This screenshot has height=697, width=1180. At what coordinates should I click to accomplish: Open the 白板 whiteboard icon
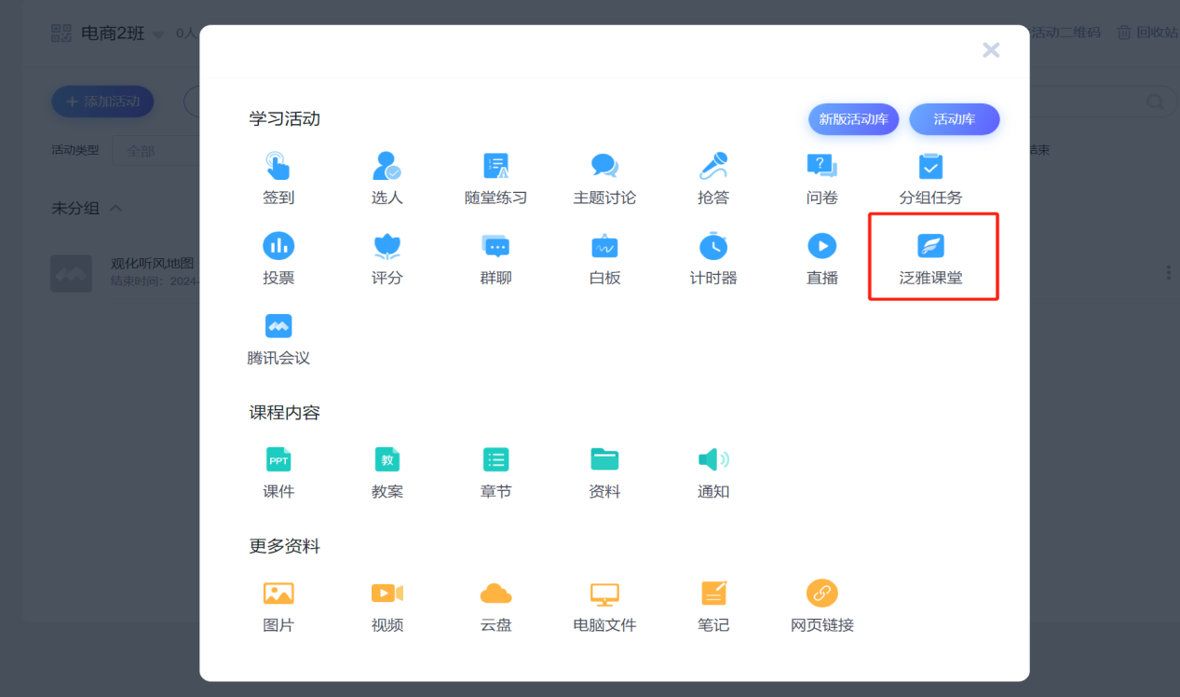click(x=604, y=246)
